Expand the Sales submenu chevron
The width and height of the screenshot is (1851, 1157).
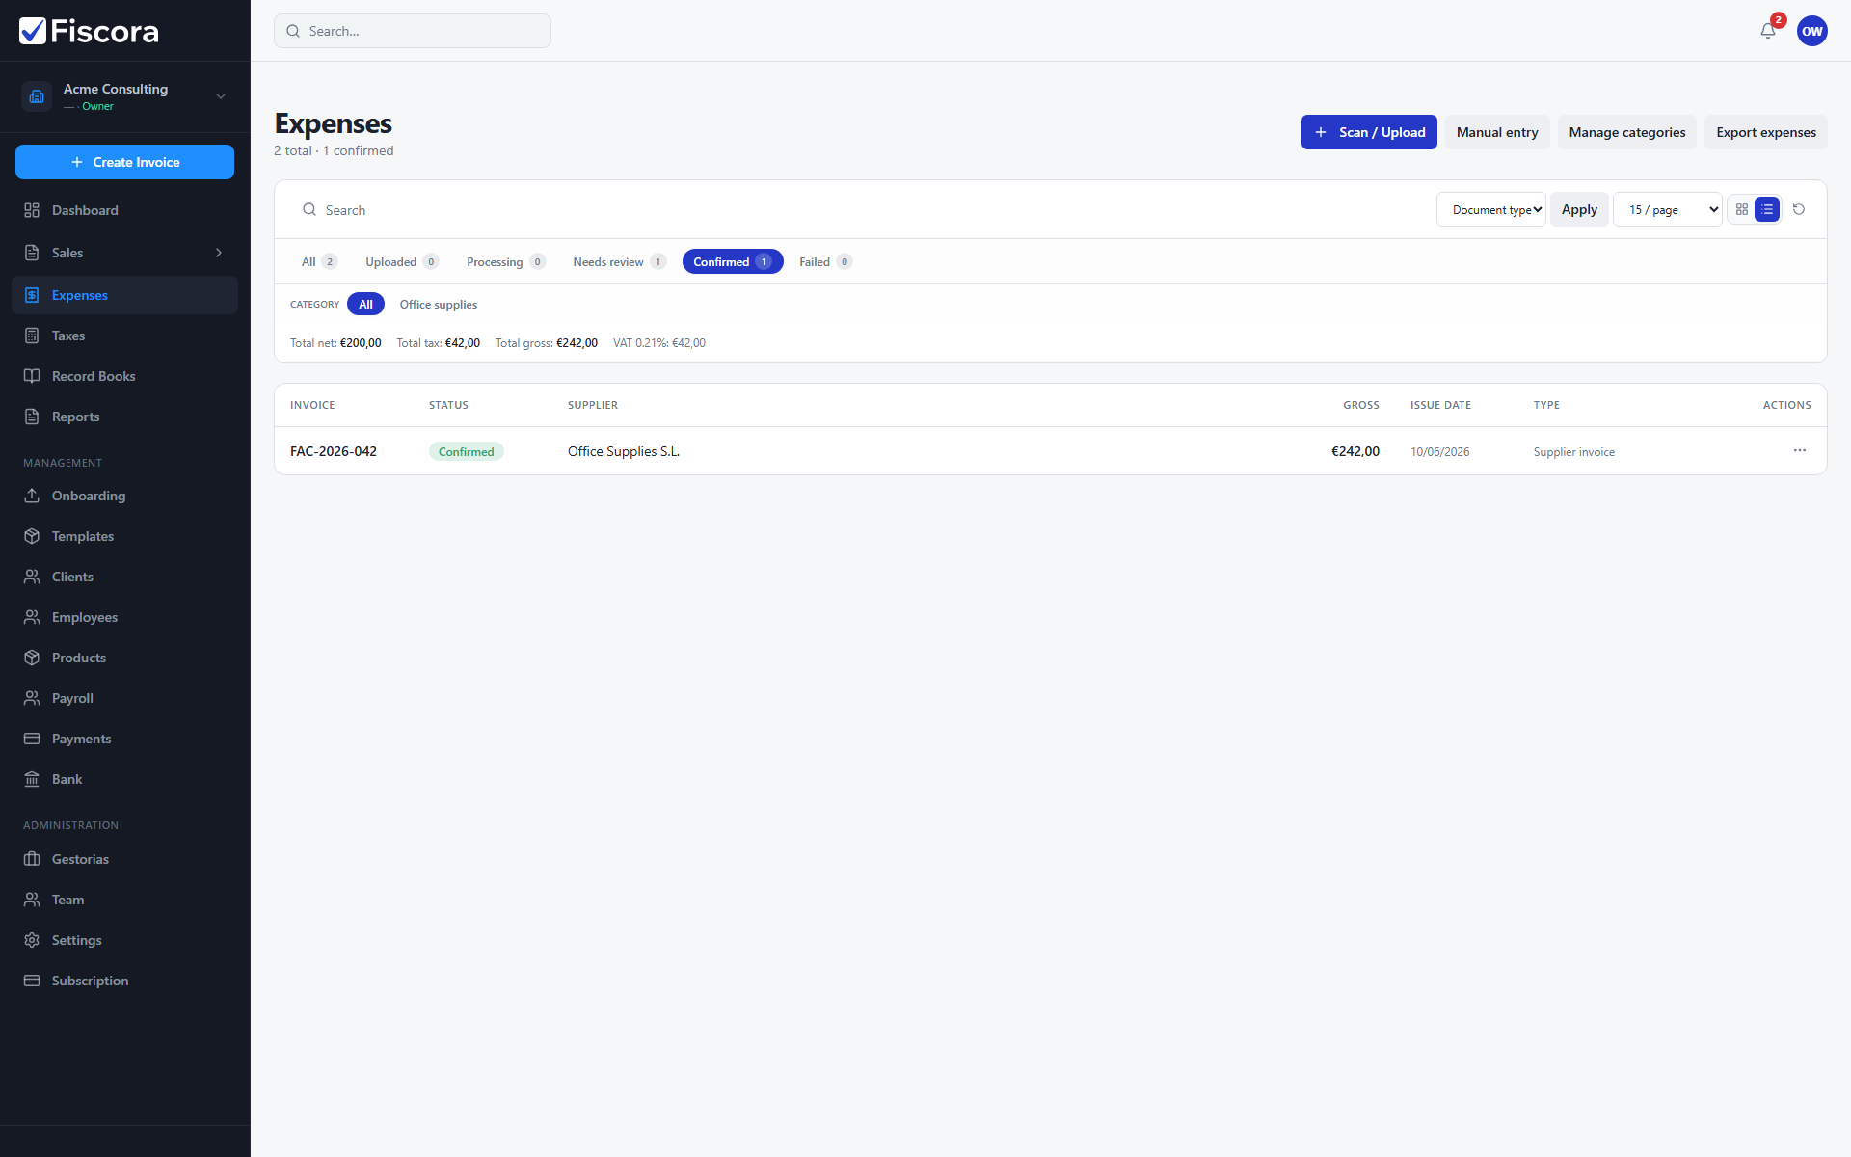pyautogui.click(x=219, y=253)
